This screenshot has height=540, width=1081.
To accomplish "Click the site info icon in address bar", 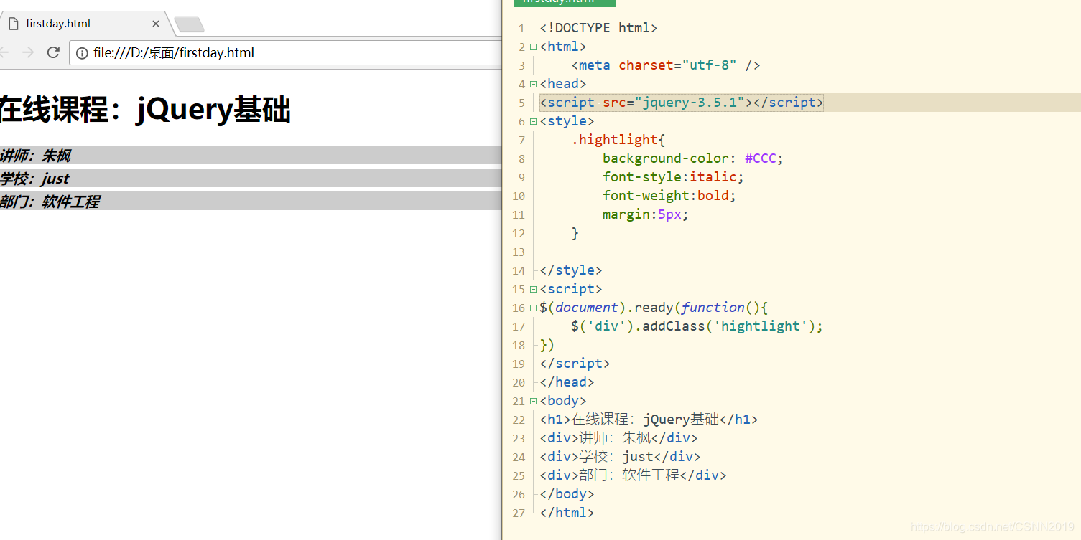I will 82,52.
